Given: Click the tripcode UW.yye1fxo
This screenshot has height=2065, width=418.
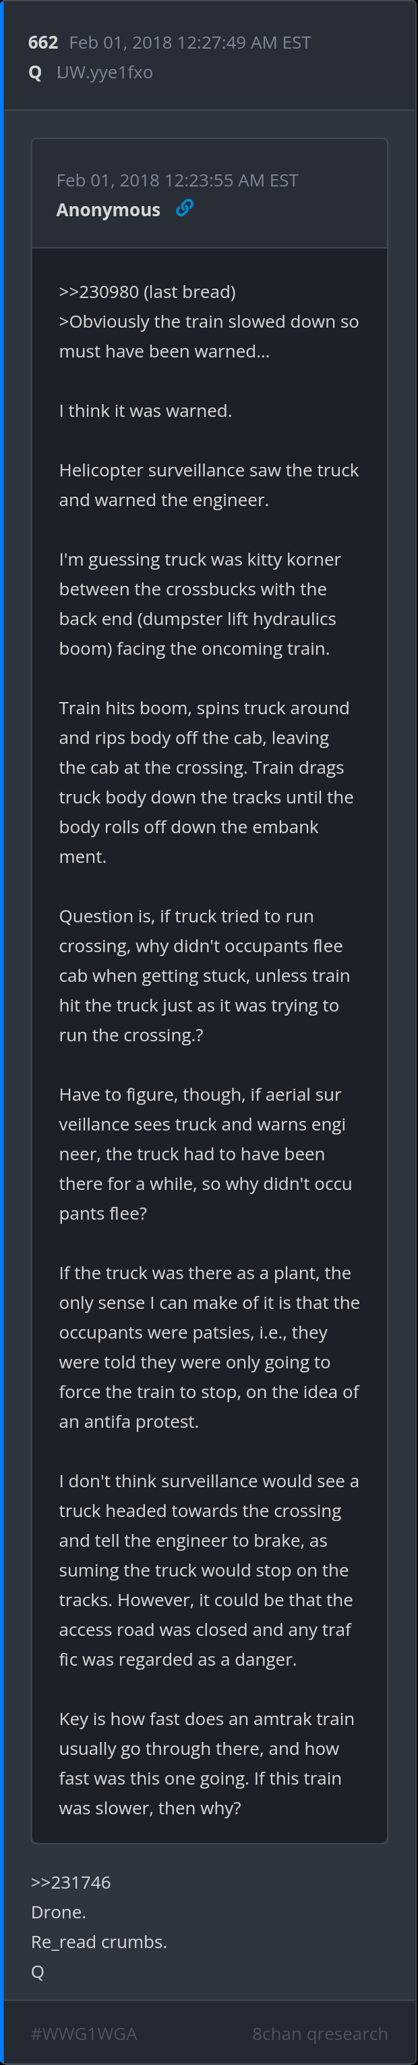Looking at the screenshot, I should click(x=104, y=72).
